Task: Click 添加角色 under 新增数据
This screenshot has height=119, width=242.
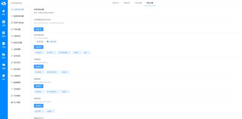Action: pos(39,66)
